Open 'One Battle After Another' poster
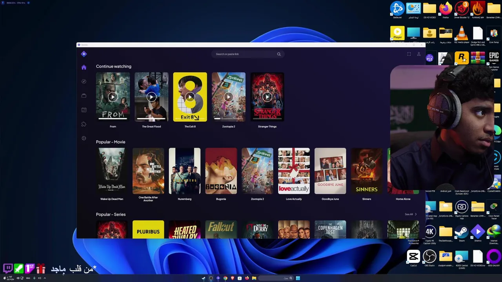 click(148, 171)
